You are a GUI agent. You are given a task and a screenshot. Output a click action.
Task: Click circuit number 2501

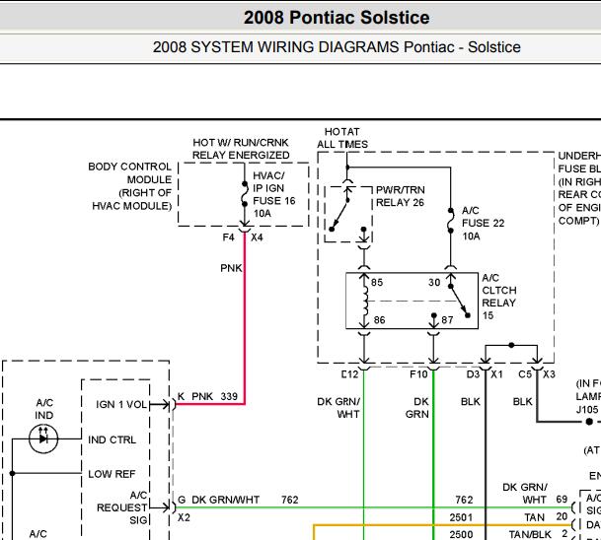pos(461,517)
